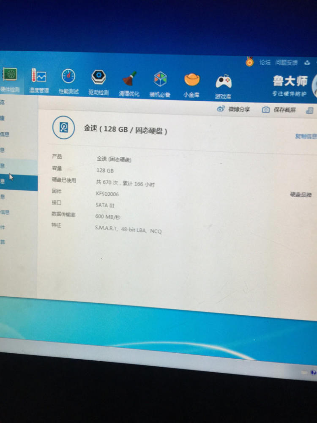Viewport: 317px width, 423px height.
Task: Click the 固件 label
Action: click(57, 191)
